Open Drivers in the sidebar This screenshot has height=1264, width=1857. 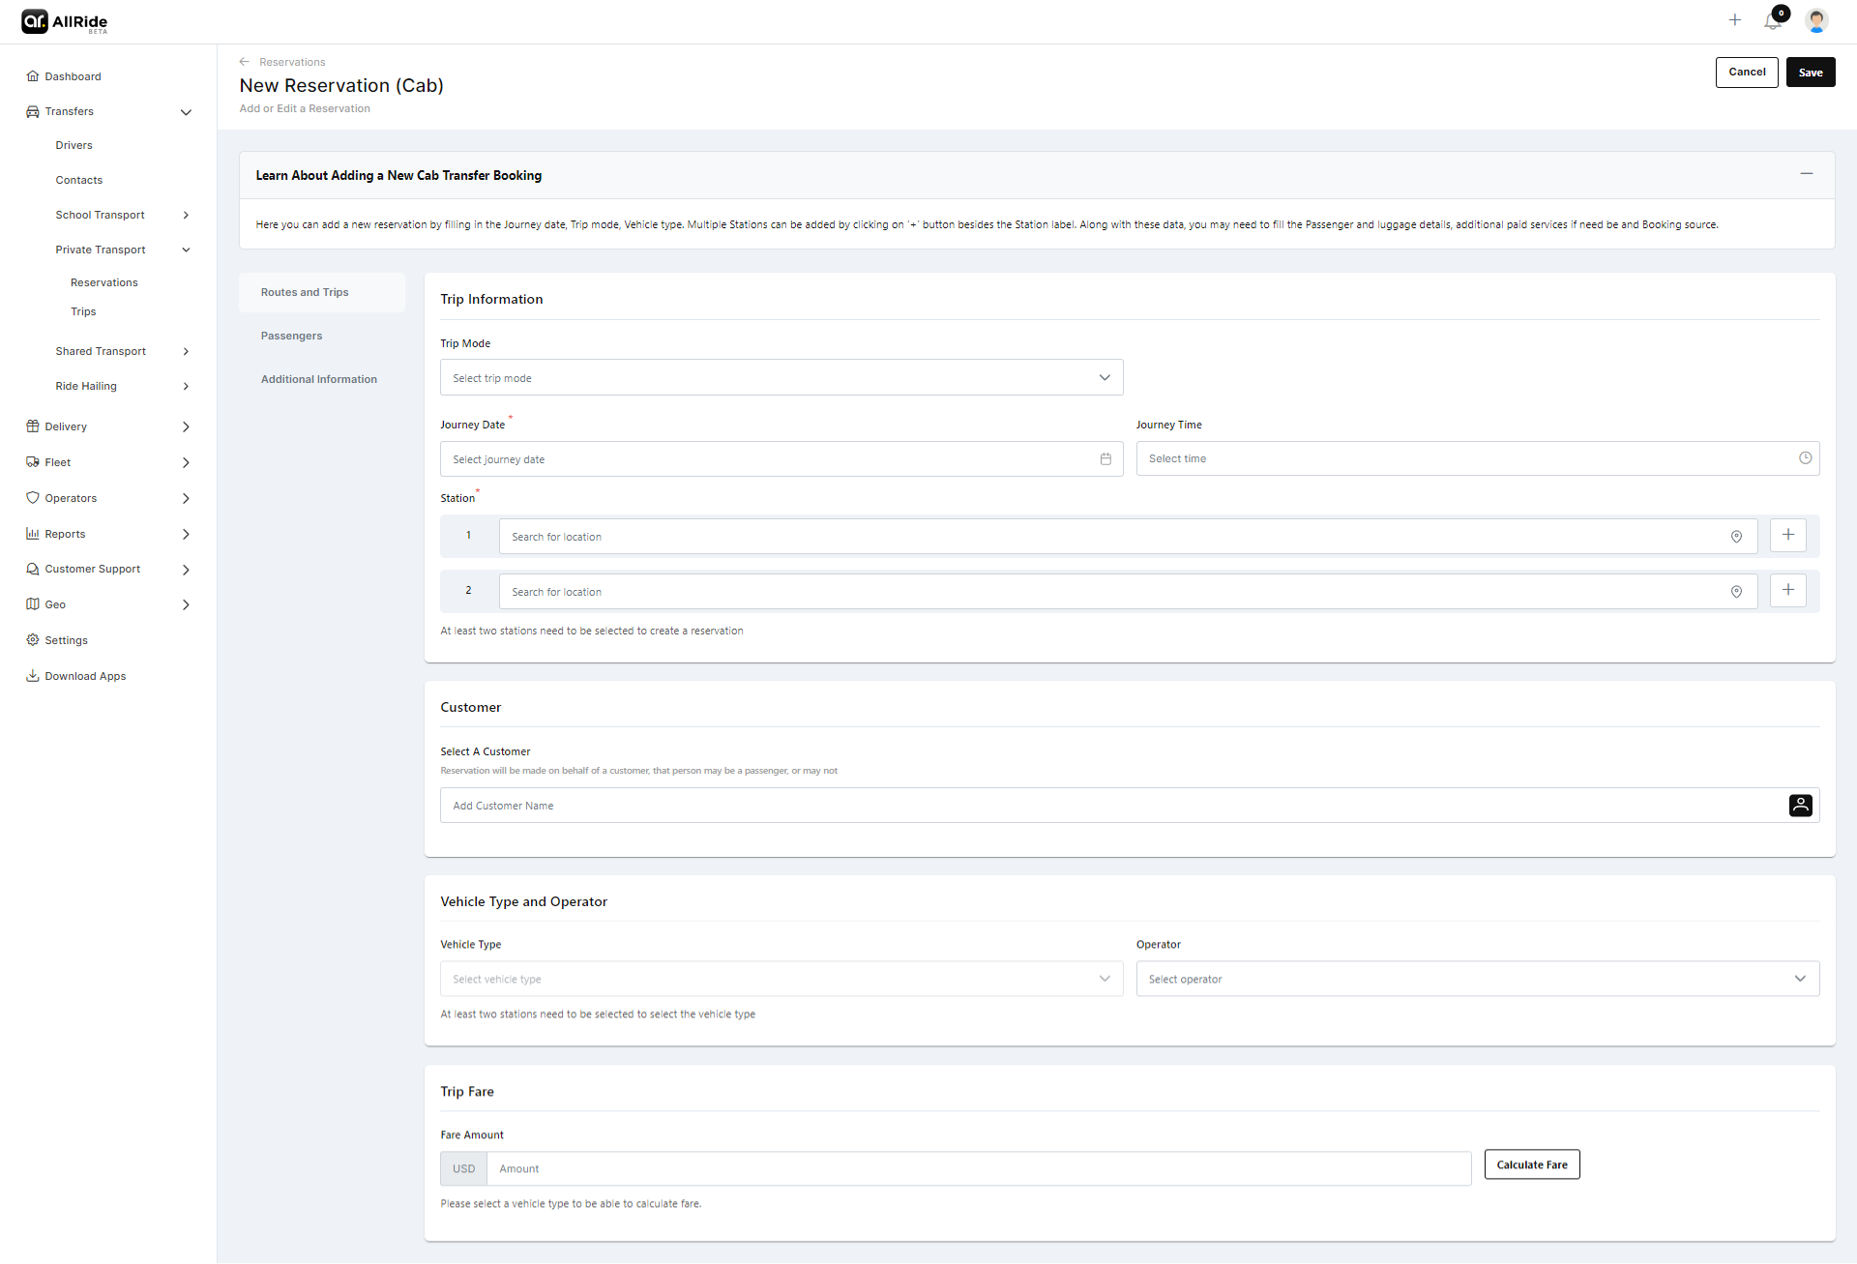click(74, 145)
